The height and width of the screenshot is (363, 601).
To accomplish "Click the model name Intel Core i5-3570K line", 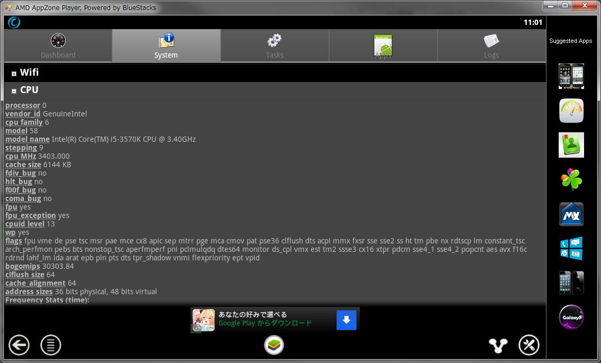I will click(101, 139).
